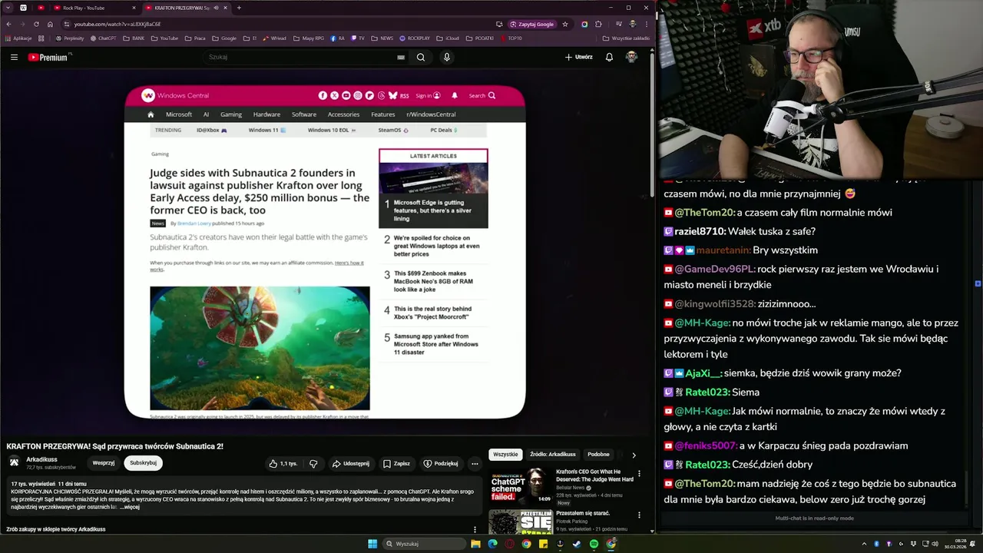The height and width of the screenshot is (553, 983).
Task: Expand the Praca bookmark folder
Action: point(196,38)
